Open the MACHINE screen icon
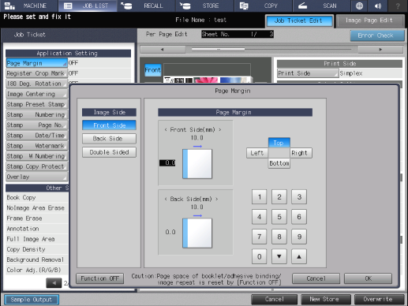This screenshot has width=408, height=306. coord(10,6)
